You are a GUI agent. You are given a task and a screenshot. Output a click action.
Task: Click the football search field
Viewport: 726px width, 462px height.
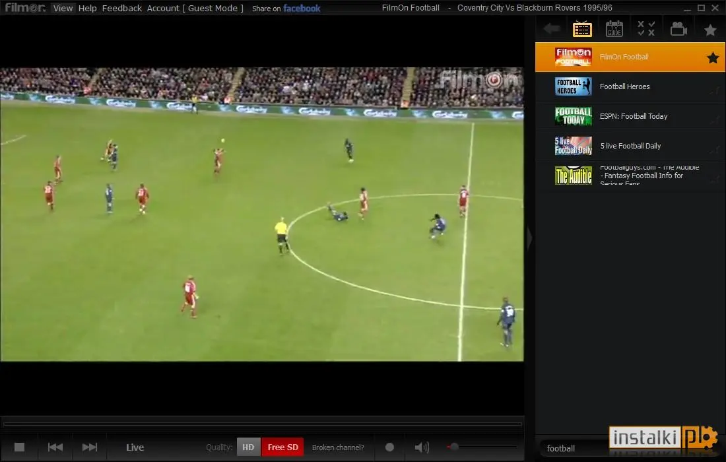point(574,448)
